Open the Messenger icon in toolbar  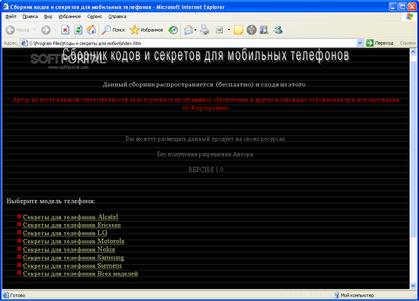(x=278, y=30)
